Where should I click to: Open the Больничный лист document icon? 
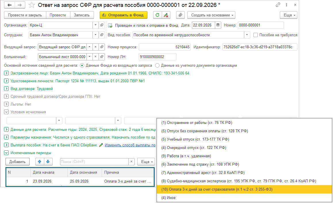click(x=102, y=57)
